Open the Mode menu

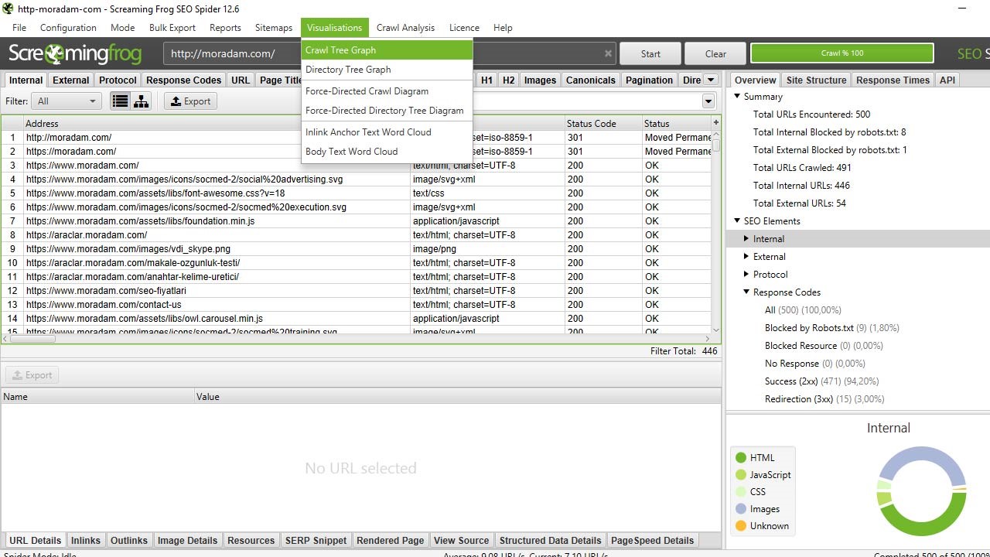(x=122, y=28)
